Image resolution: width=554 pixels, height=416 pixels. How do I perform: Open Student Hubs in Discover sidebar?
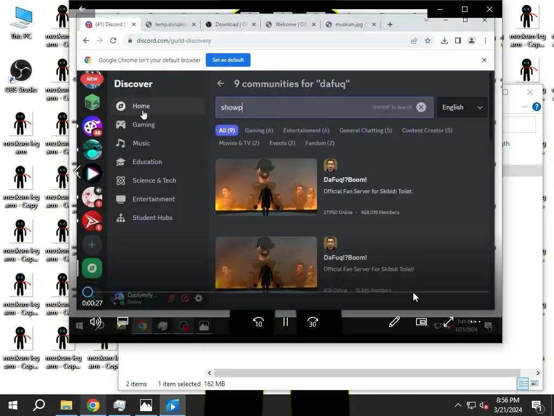click(x=158, y=218)
